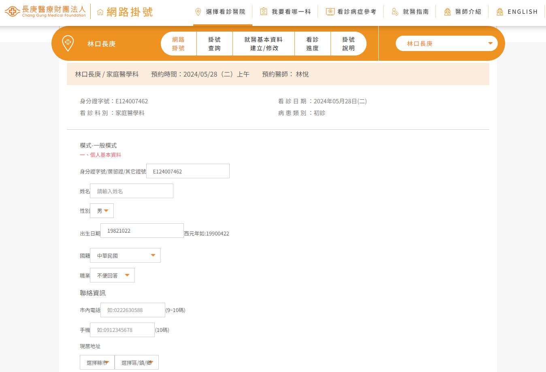Switch to ENGLISH language
Image resolution: width=546 pixels, height=372 pixels.
coord(523,12)
